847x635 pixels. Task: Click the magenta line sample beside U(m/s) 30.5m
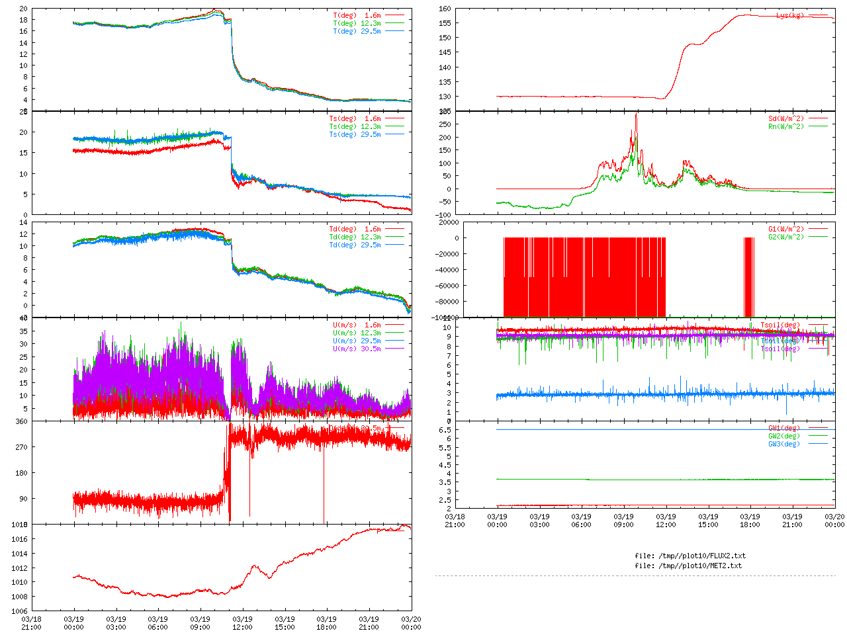point(394,349)
